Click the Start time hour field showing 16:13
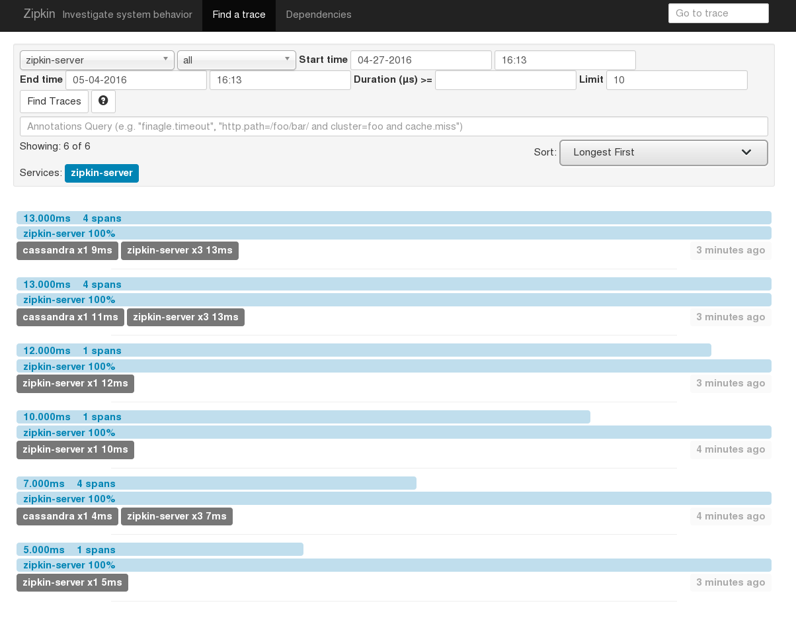Screen dimensions: 796x626 click(565, 60)
